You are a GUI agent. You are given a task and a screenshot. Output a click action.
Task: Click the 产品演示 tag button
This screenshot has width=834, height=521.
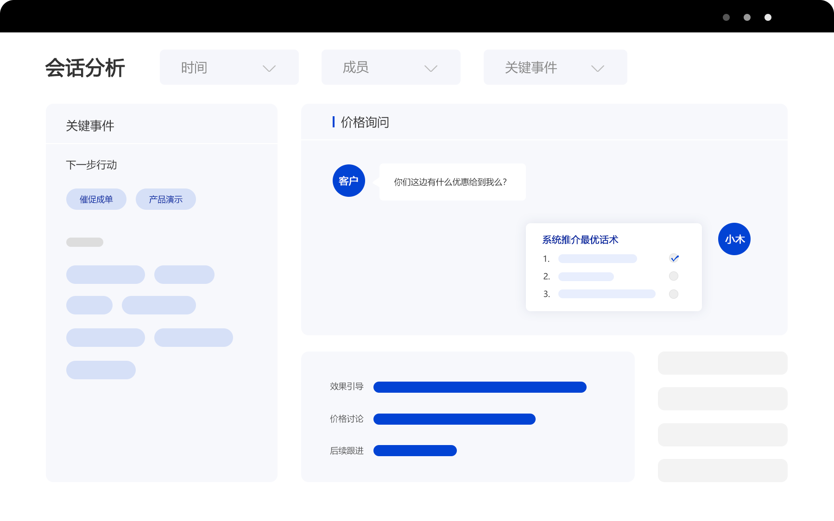pos(165,199)
